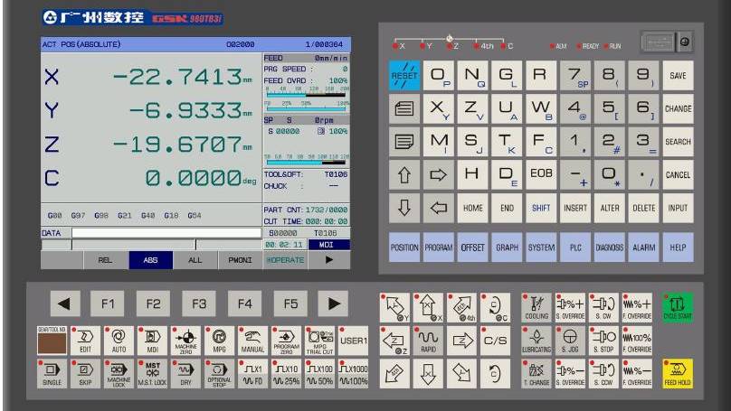The height and width of the screenshot is (411, 731).
Task: Click the INPUT key
Action: 678,208
